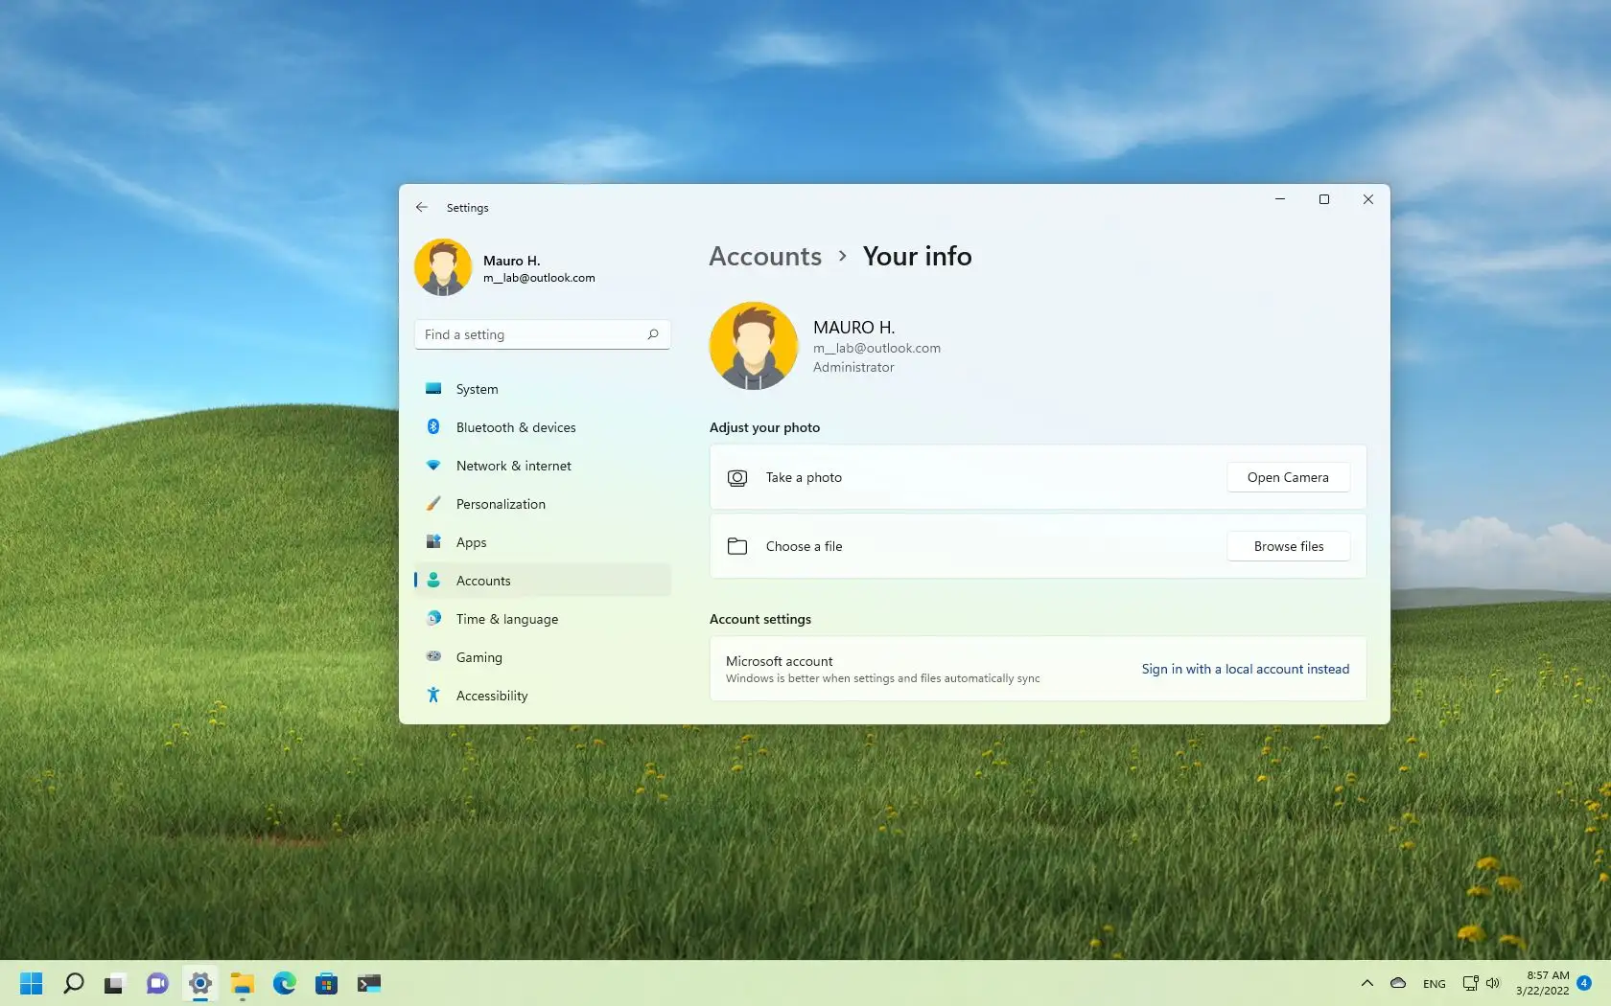Click the Accounts breadcrumb link
Image resolution: width=1611 pixels, height=1006 pixels.
[765, 257]
